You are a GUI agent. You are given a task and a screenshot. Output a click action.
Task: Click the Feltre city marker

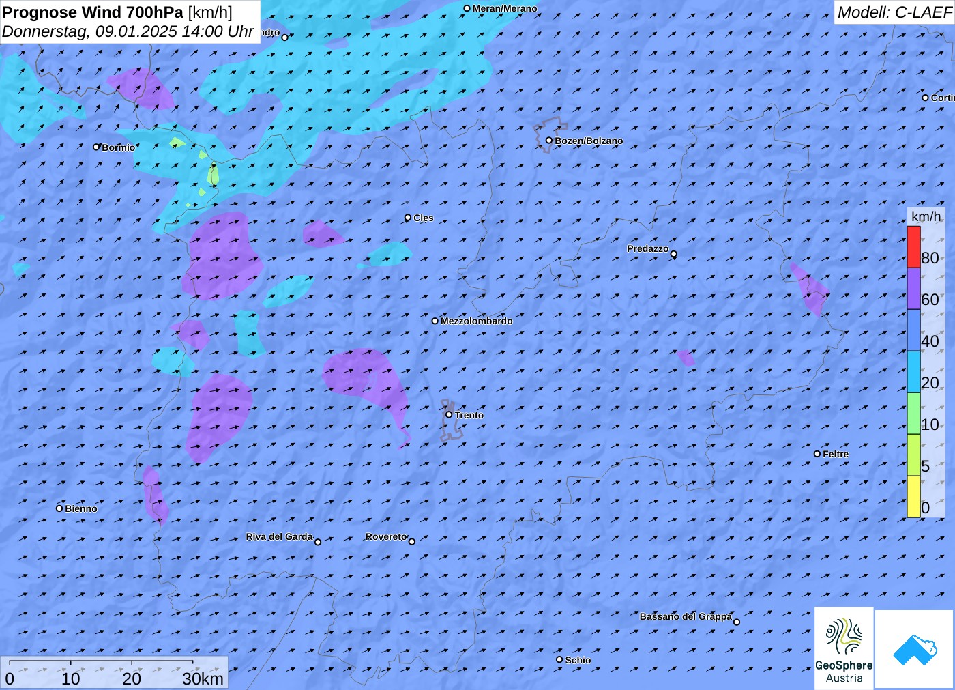pos(817,454)
